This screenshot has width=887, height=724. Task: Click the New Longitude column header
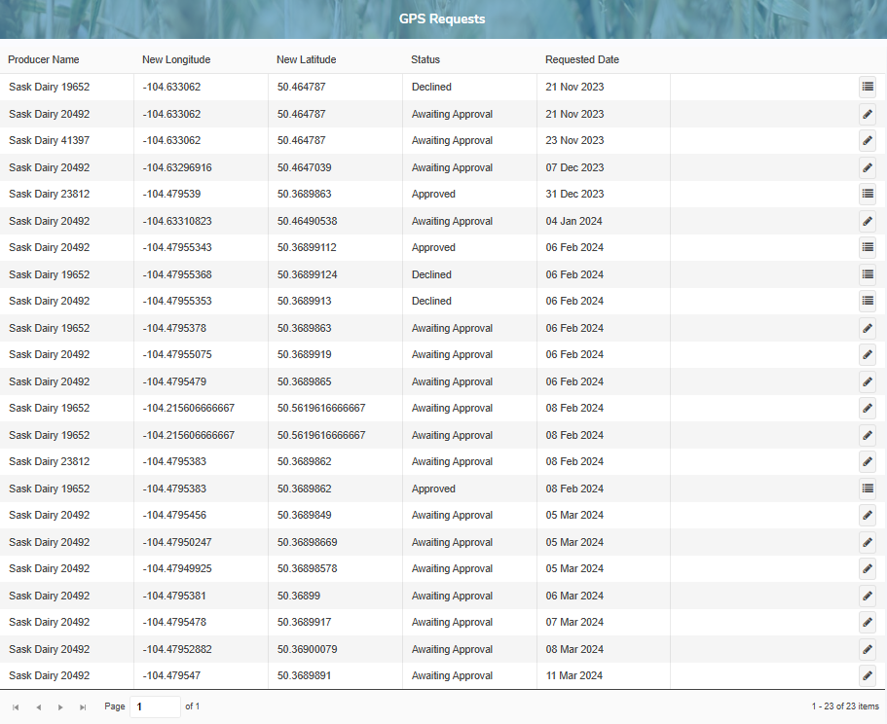pyautogui.click(x=176, y=59)
